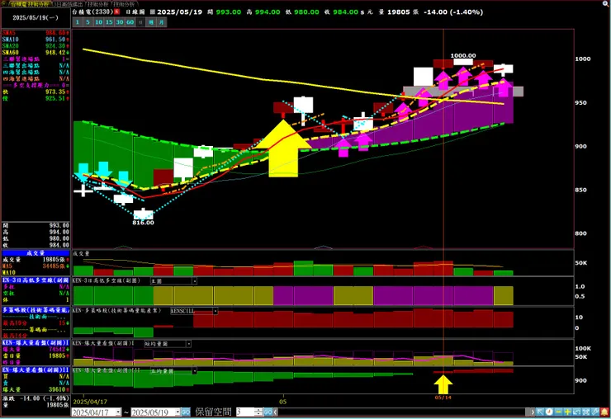Switch chart to 30-minute interval
The image size is (611, 419).
(x=120, y=22)
